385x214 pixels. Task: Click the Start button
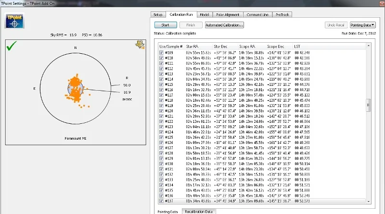[x=165, y=25]
